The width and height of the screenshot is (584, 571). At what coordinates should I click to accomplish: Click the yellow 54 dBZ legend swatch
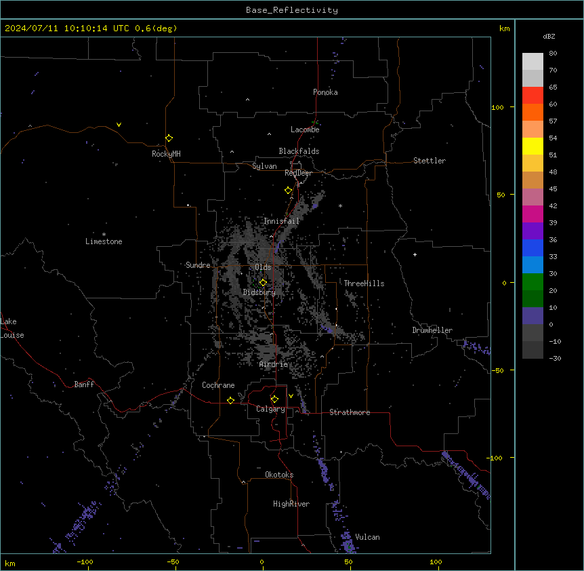point(533,146)
